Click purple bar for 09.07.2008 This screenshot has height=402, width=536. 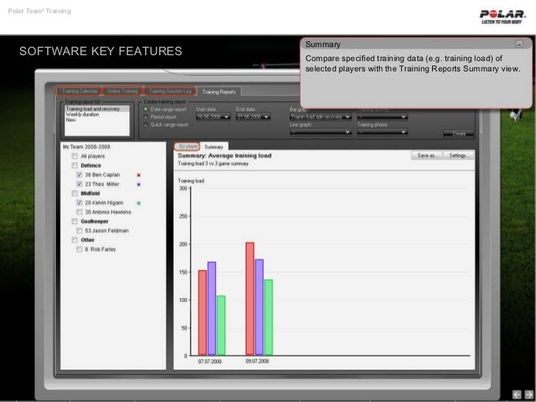click(x=259, y=307)
